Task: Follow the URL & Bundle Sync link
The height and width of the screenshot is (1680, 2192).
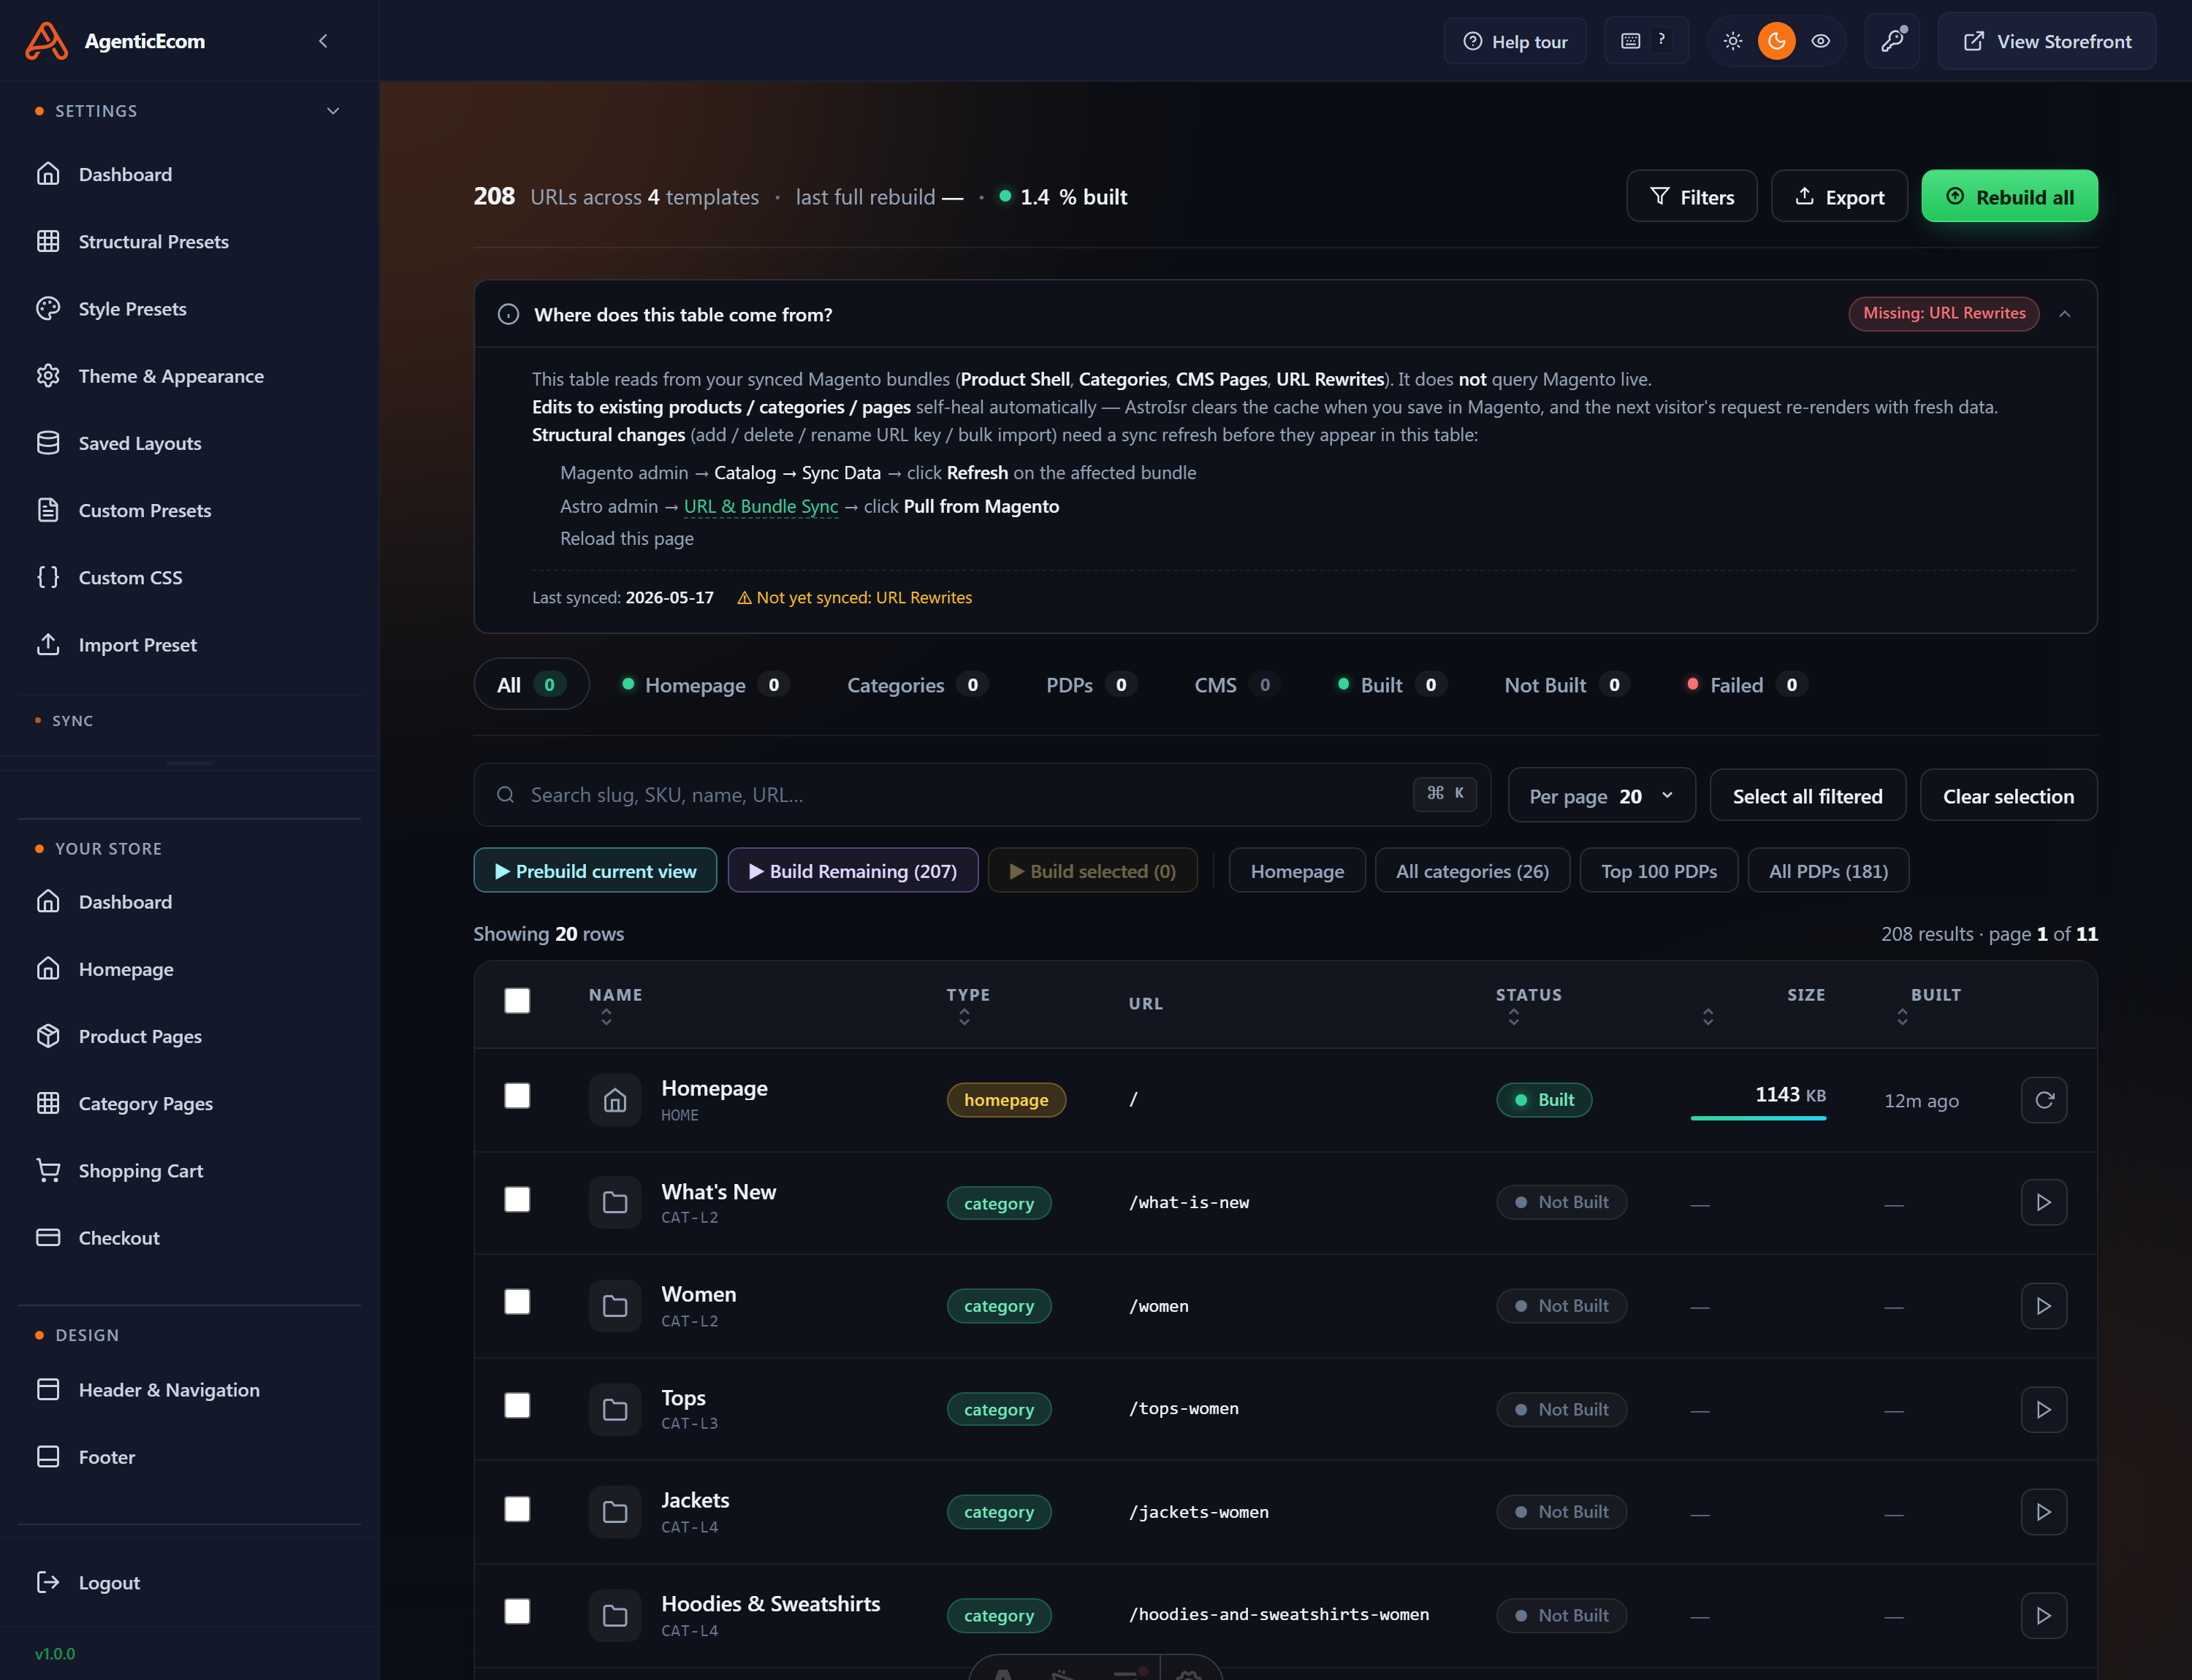Action: (x=761, y=507)
